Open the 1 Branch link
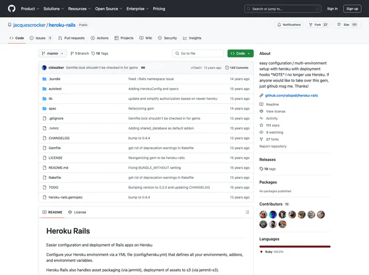Viewport: 369px width, 275px height. click(80, 54)
